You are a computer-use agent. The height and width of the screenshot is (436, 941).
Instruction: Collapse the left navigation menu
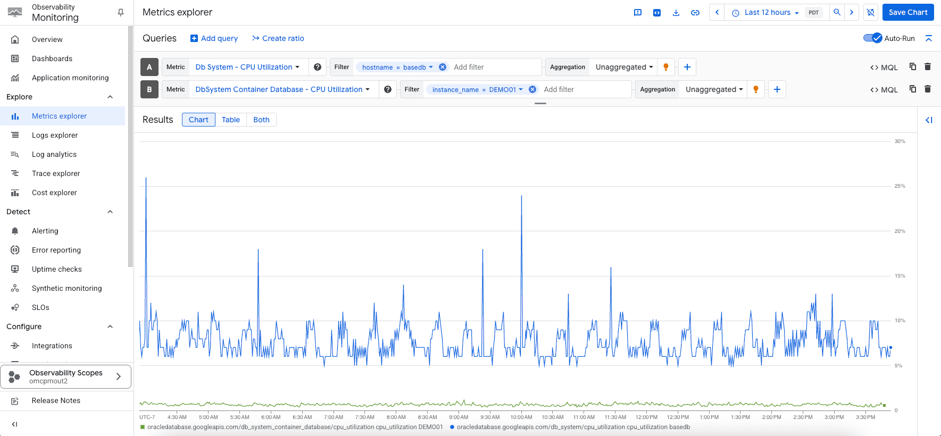[14, 424]
